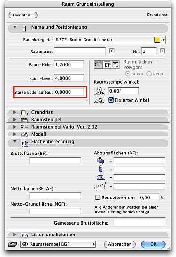Click the Grundriss panel icon

click(24, 112)
